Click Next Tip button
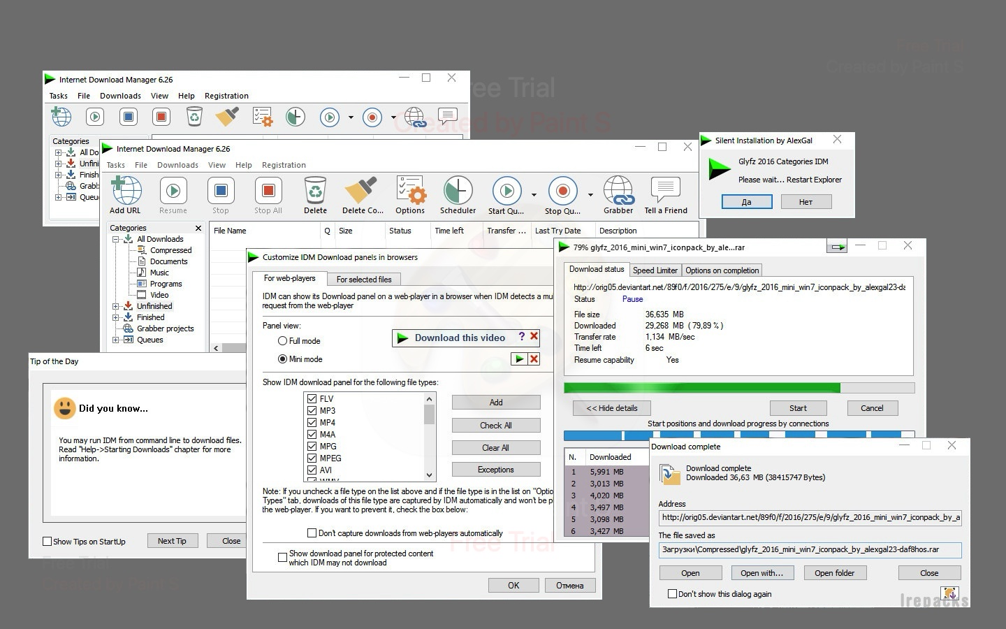Viewport: 1006px width, 629px height. point(172,541)
